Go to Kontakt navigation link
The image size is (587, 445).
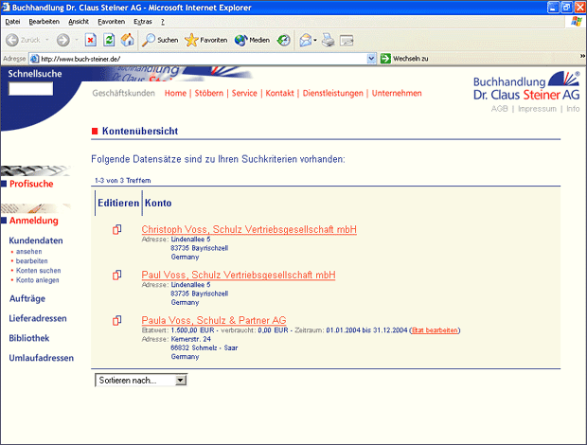pos(279,93)
